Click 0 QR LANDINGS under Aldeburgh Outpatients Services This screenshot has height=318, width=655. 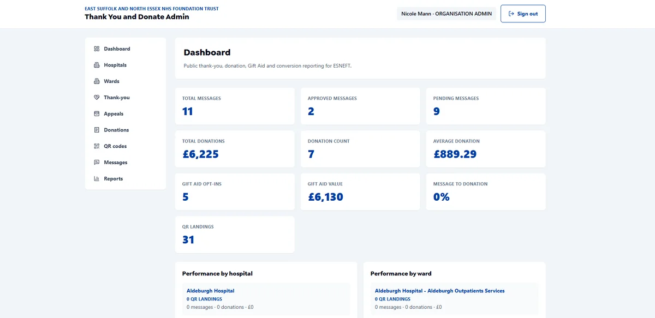(x=392, y=299)
